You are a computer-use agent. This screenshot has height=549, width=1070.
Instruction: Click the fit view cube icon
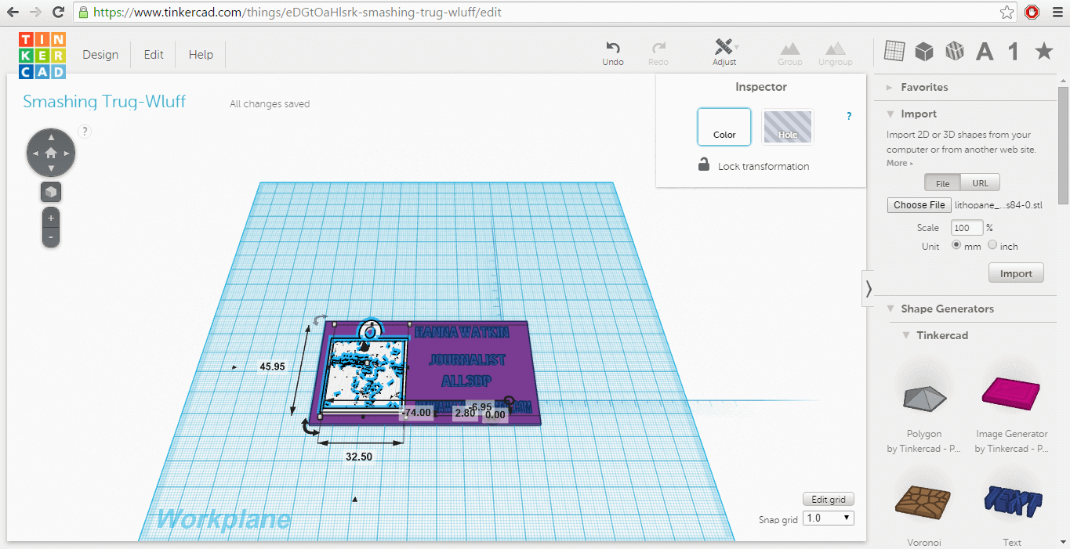(51, 192)
